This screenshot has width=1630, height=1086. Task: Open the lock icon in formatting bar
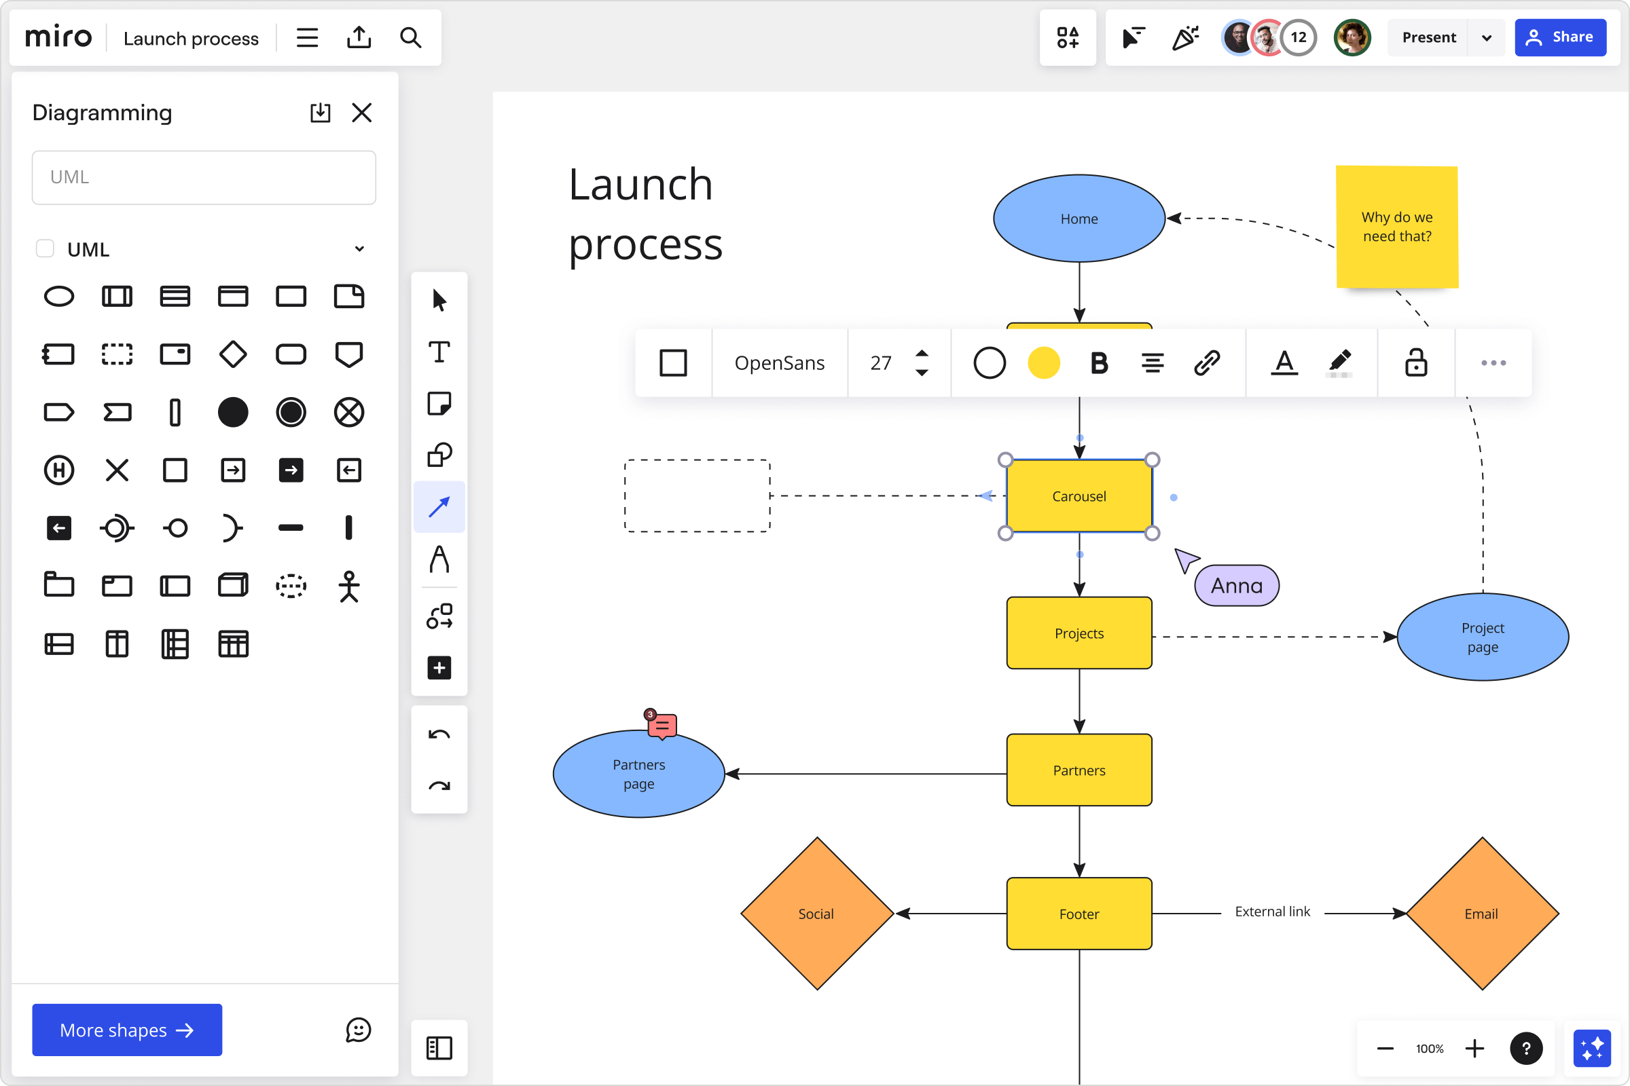pos(1415,362)
